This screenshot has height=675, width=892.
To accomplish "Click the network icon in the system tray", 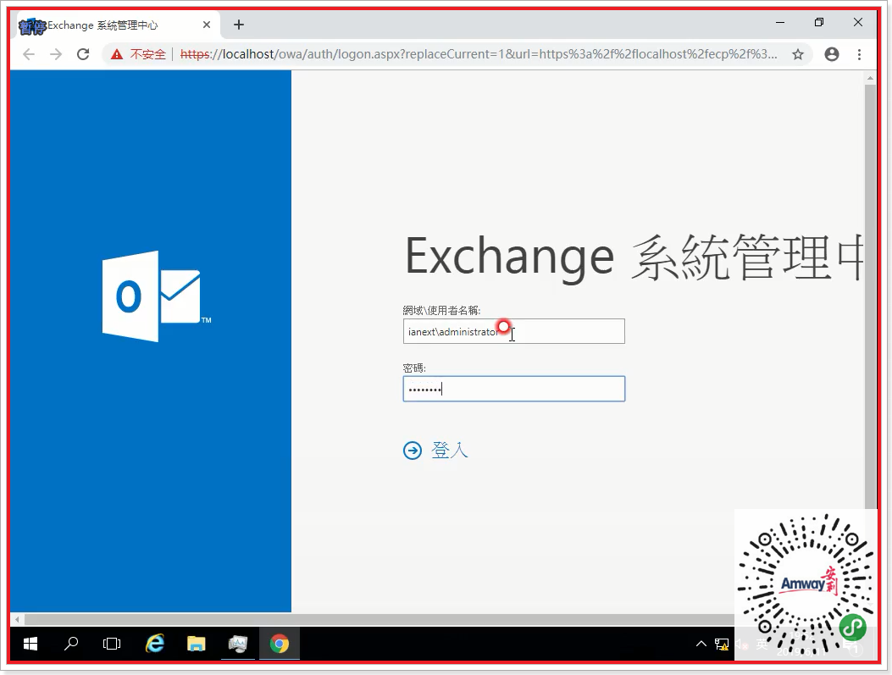I will coord(722,645).
